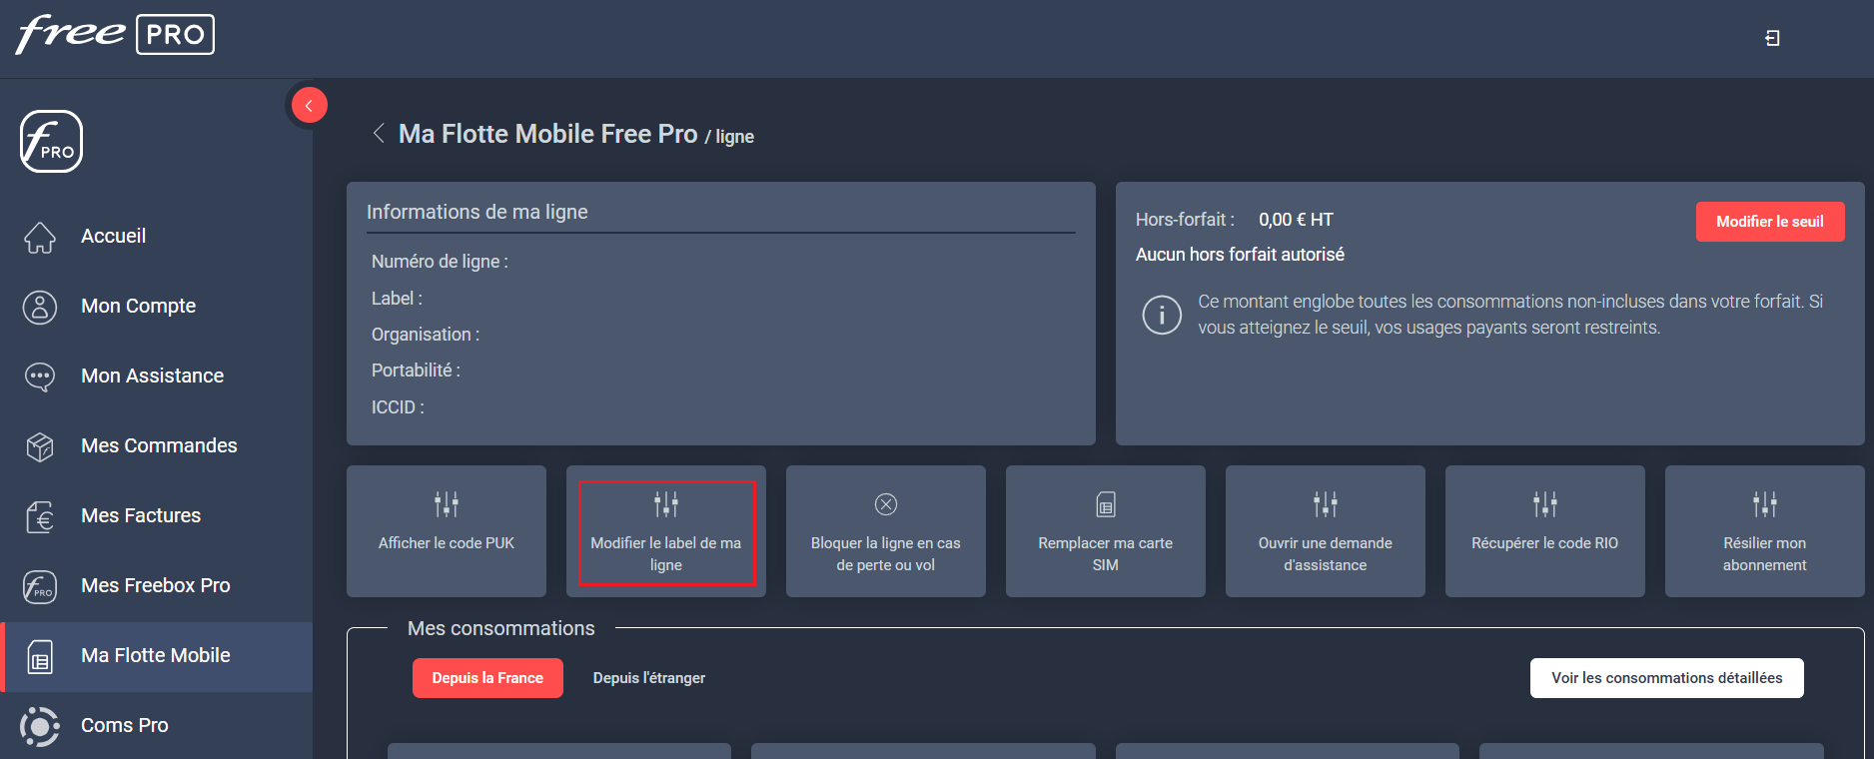Click the Numéro de ligne field label
1874x759 pixels.
(440, 262)
